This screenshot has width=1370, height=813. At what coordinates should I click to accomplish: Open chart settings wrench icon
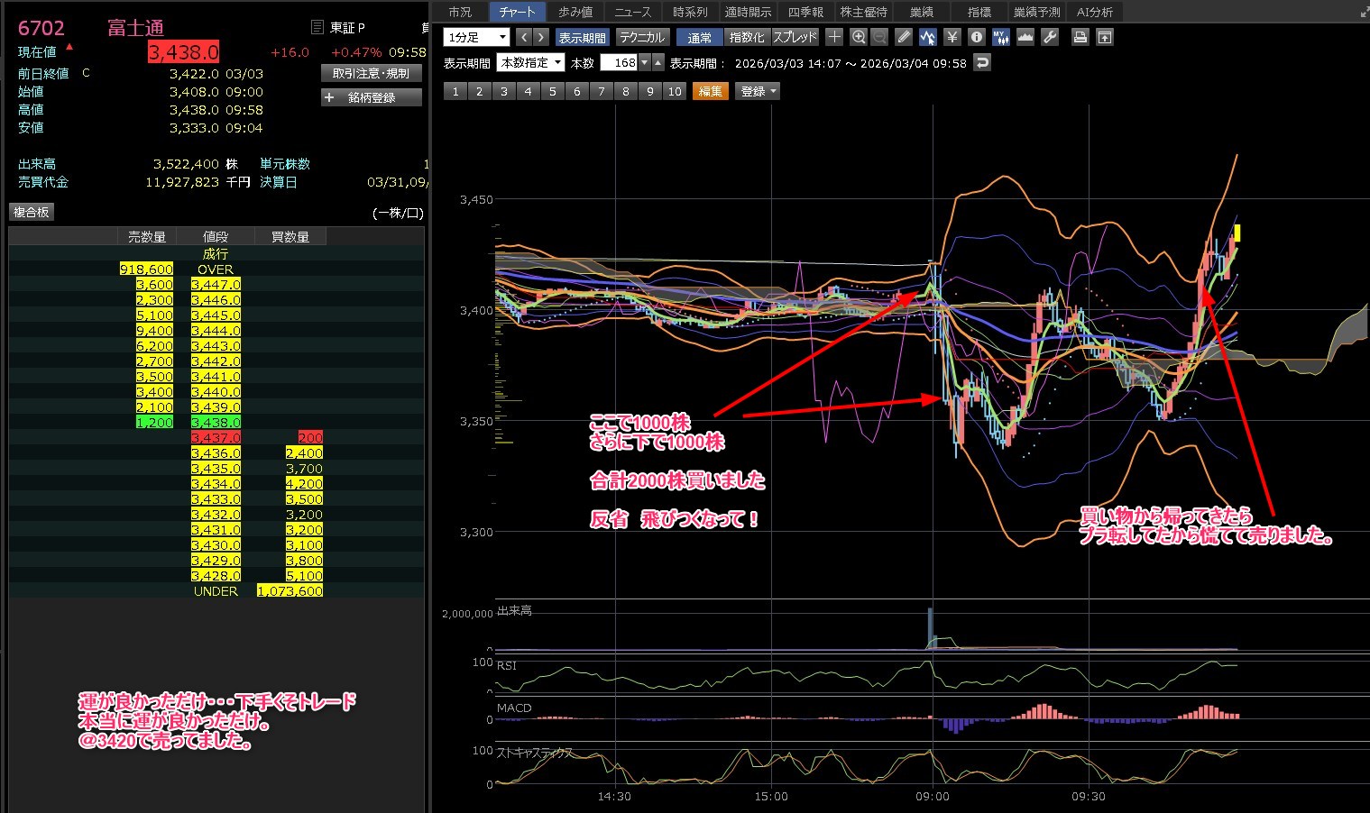pyautogui.click(x=1049, y=37)
